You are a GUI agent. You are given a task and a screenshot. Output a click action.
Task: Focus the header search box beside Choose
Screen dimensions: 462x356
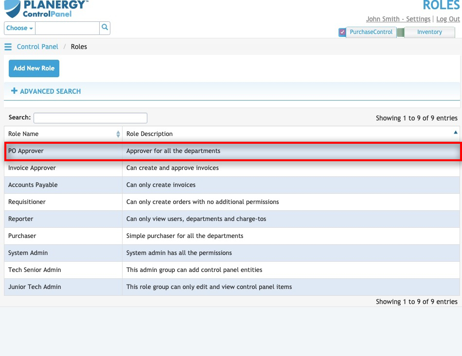click(67, 28)
